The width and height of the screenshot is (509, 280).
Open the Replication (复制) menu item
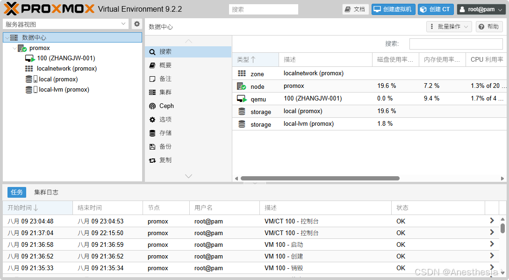pos(188,160)
